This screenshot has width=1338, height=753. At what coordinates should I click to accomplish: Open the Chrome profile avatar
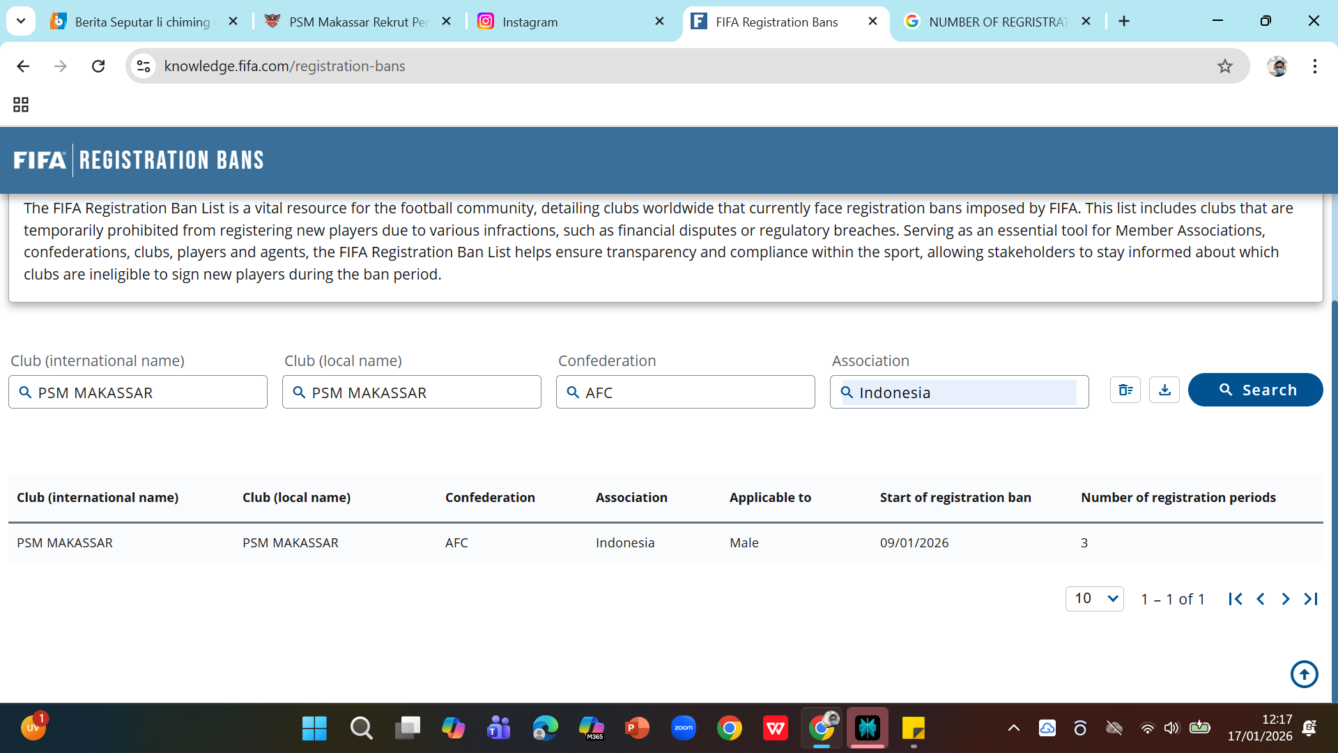1277,66
